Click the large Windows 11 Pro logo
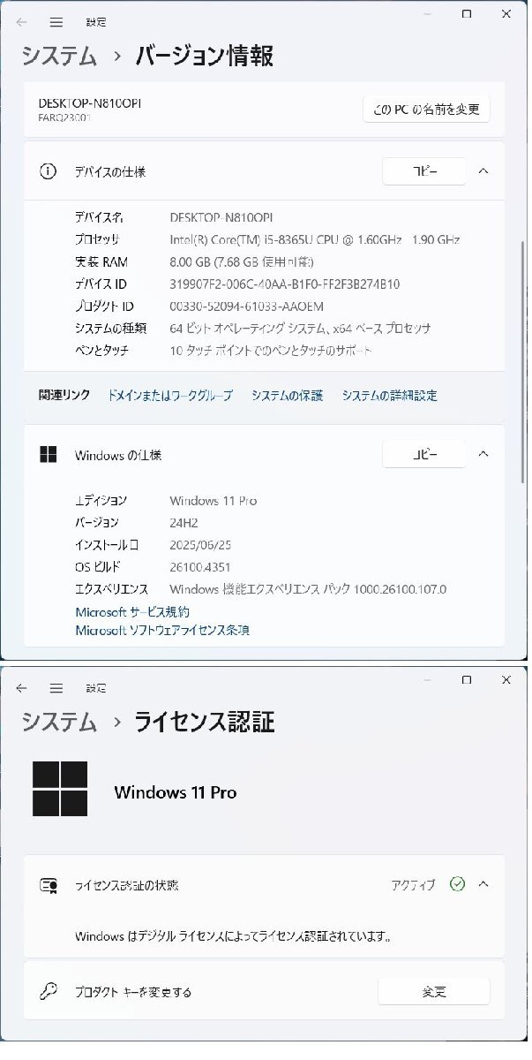This screenshot has width=532, height=1060. point(60,789)
